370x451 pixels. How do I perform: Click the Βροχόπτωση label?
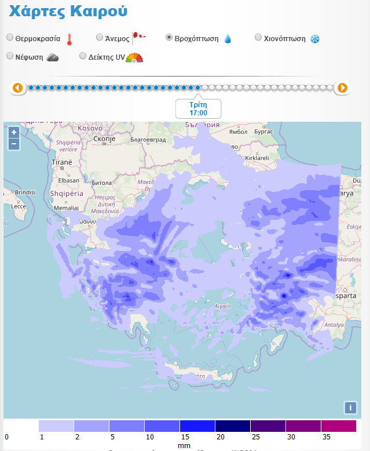[196, 39]
